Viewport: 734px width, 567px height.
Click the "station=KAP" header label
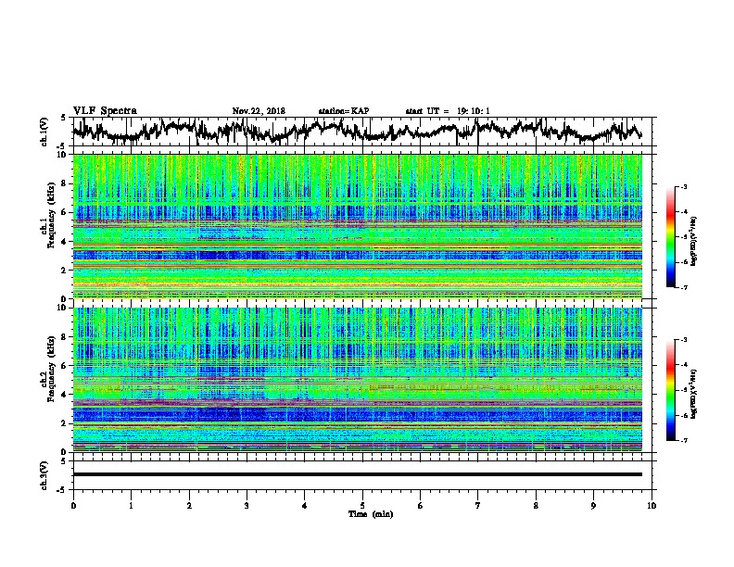pos(344,111)
